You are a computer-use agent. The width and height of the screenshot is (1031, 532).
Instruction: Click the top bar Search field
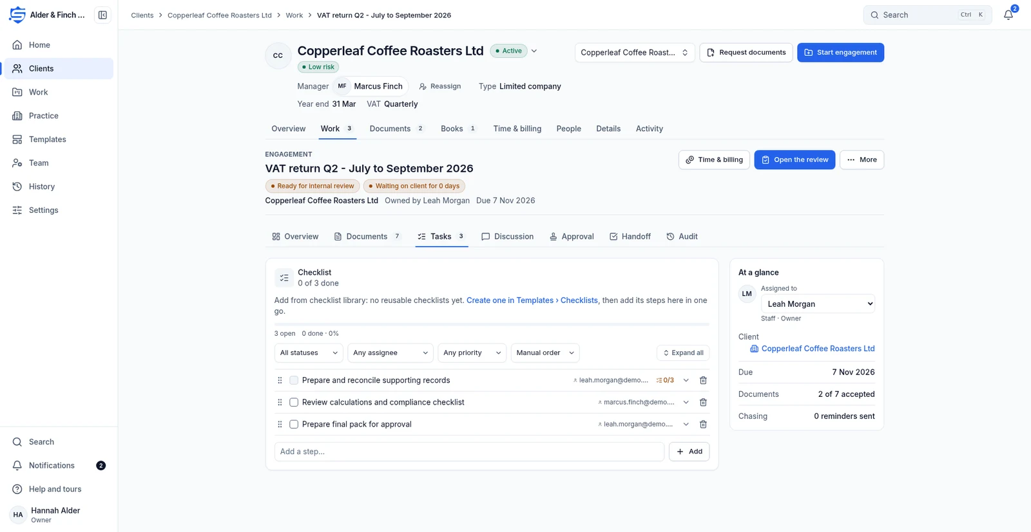[927, 15]
